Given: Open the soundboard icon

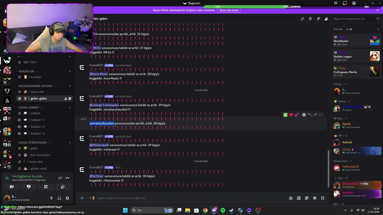Looking at the screenshot, I should tap(63, 187).
